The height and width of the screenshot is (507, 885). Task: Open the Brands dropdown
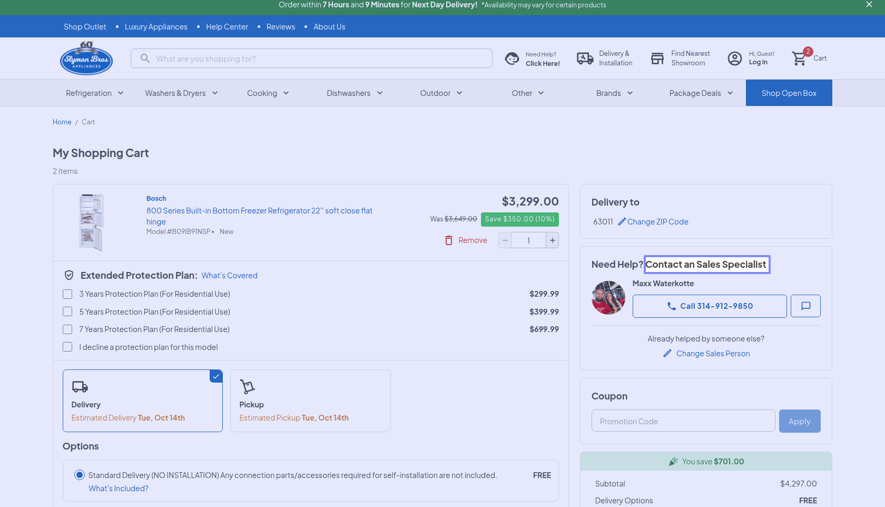[614, 93]
